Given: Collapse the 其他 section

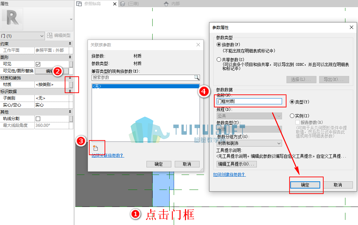Looking at the screenshot, I should pos(70,112).
